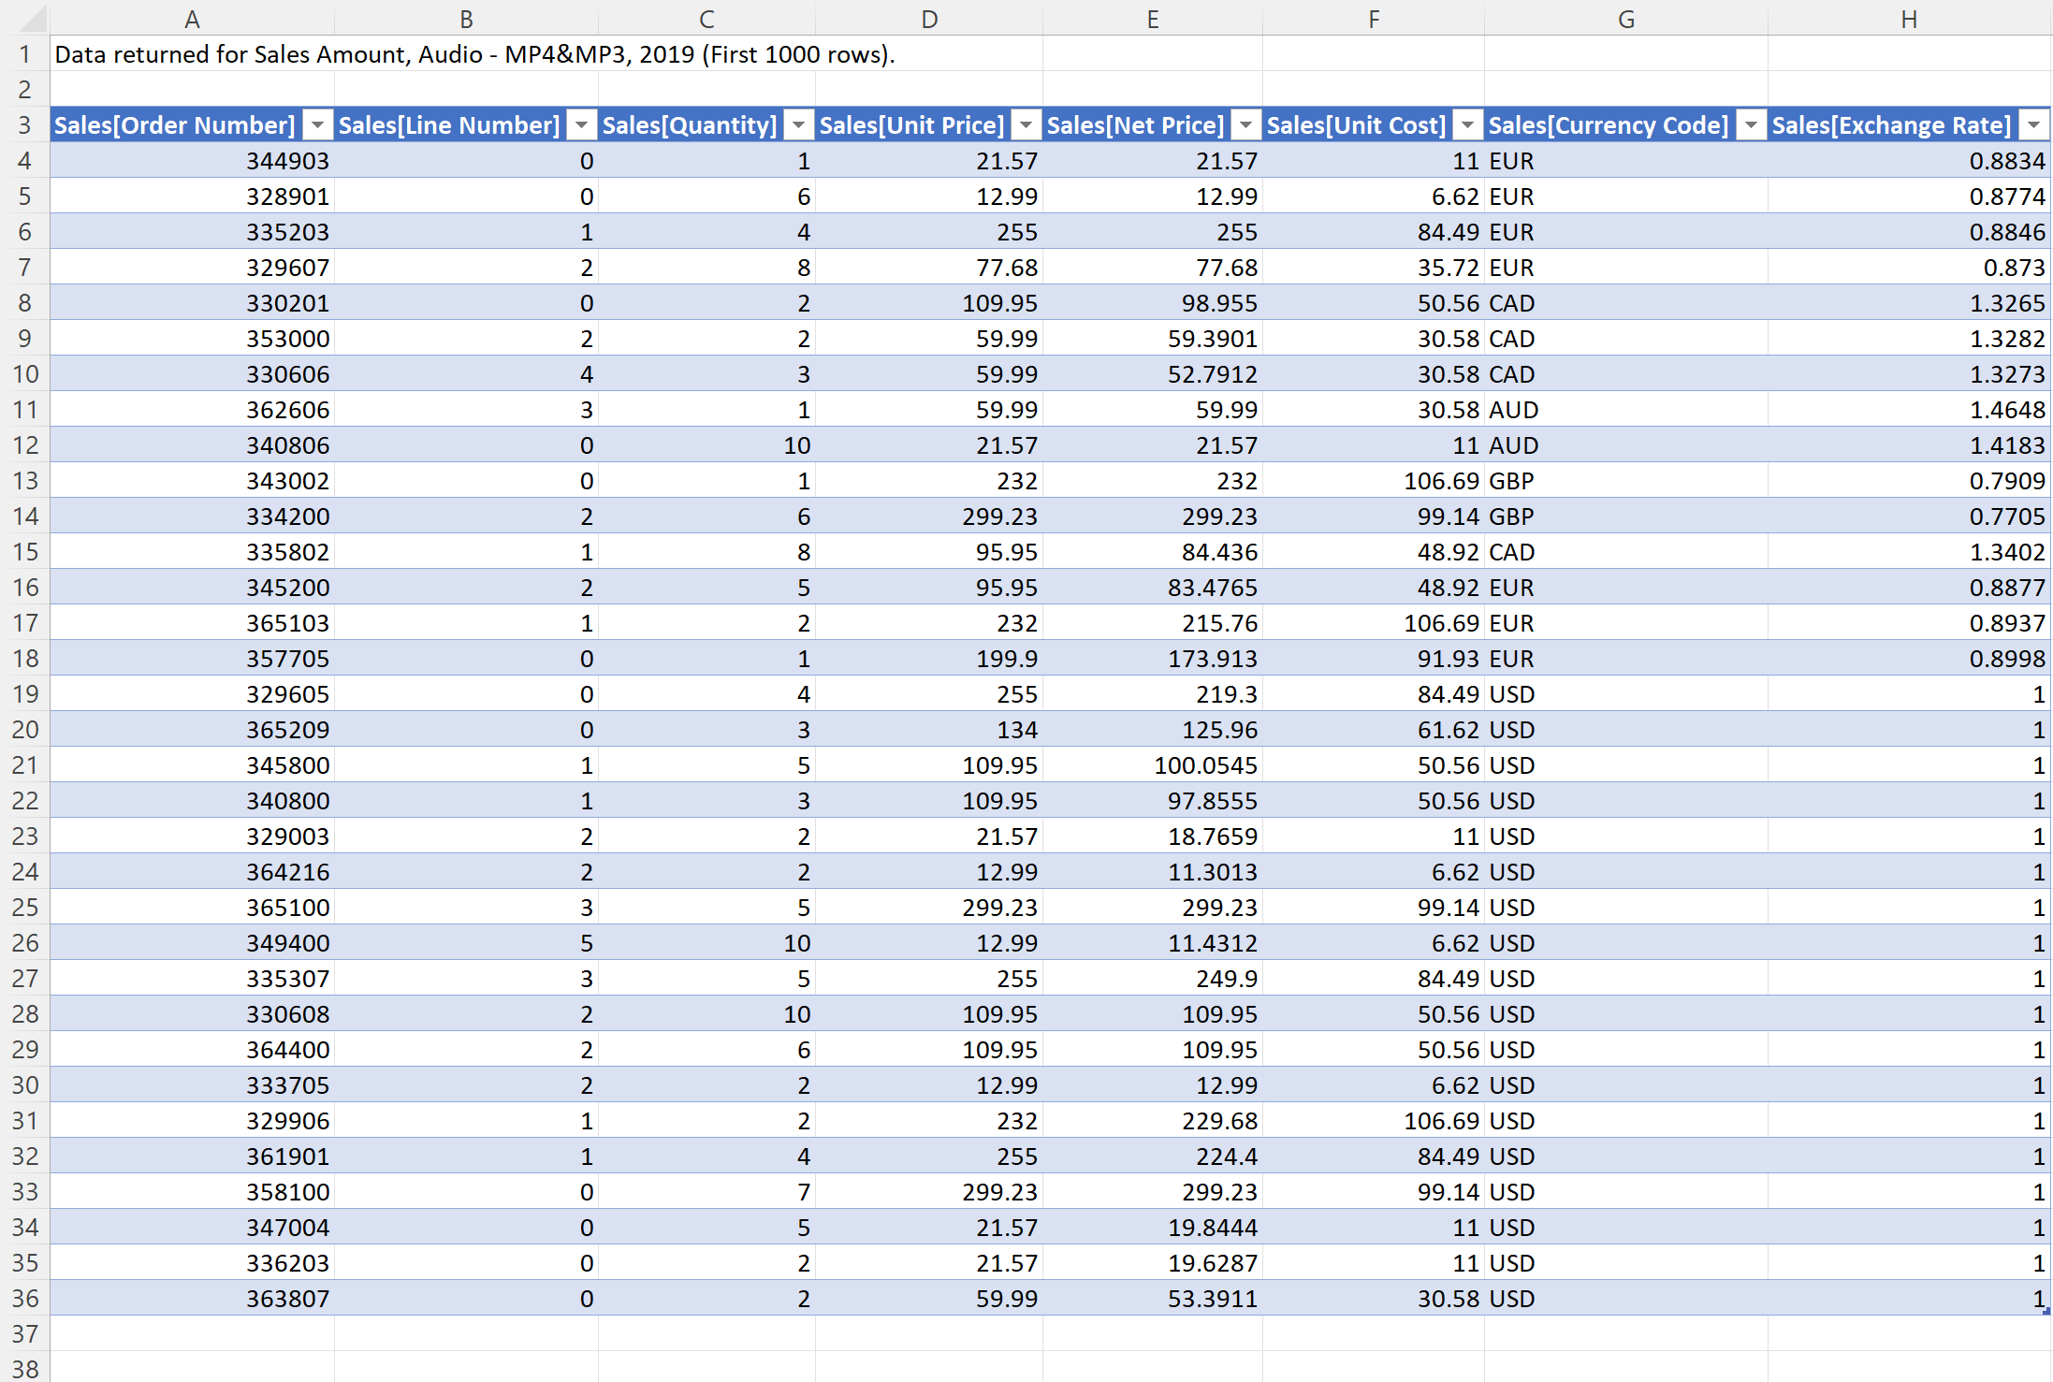Viewport: 2053px width, 1382px height.
Task: Select order number cell 328901
Action: pos(192,196)
